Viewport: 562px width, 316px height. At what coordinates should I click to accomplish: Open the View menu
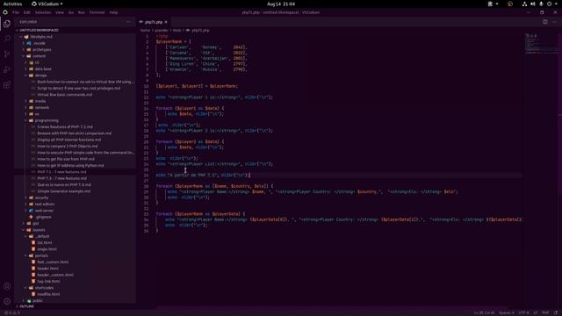pyautogui.click(x=60, y=12)
